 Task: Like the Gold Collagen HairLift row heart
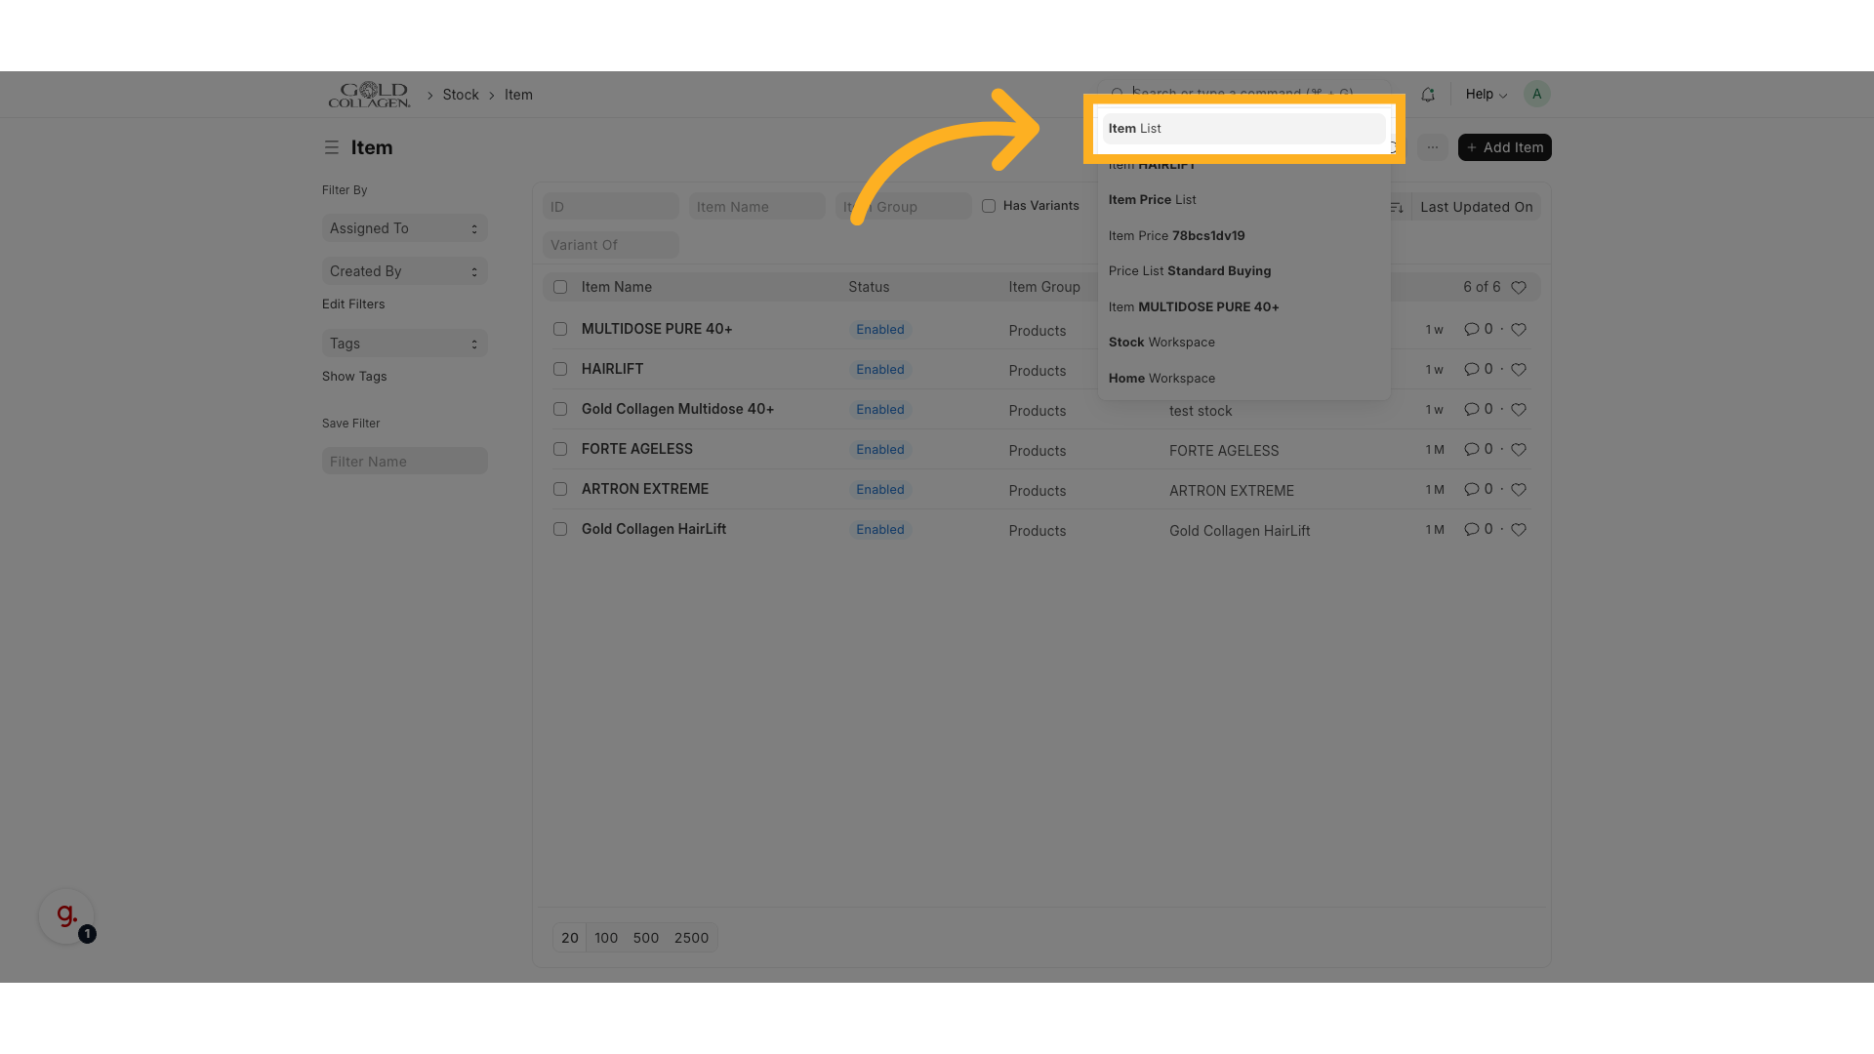[1519, 530]
